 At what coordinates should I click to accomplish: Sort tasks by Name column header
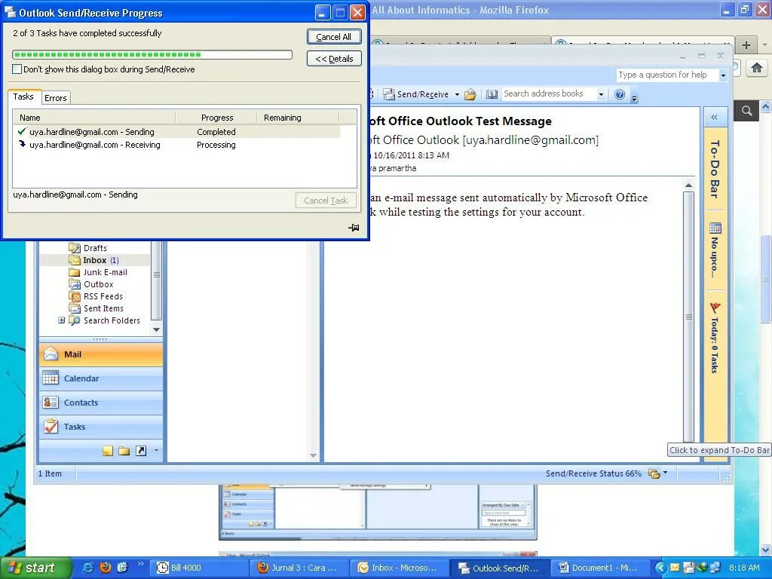tap(94, 118)
